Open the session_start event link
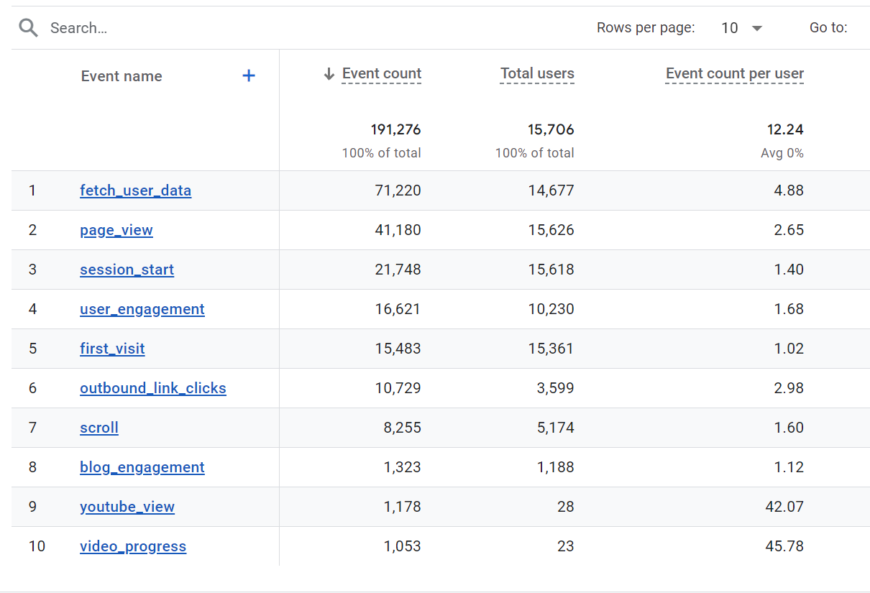Screen dimensions: 870x593 click(127, 270)
